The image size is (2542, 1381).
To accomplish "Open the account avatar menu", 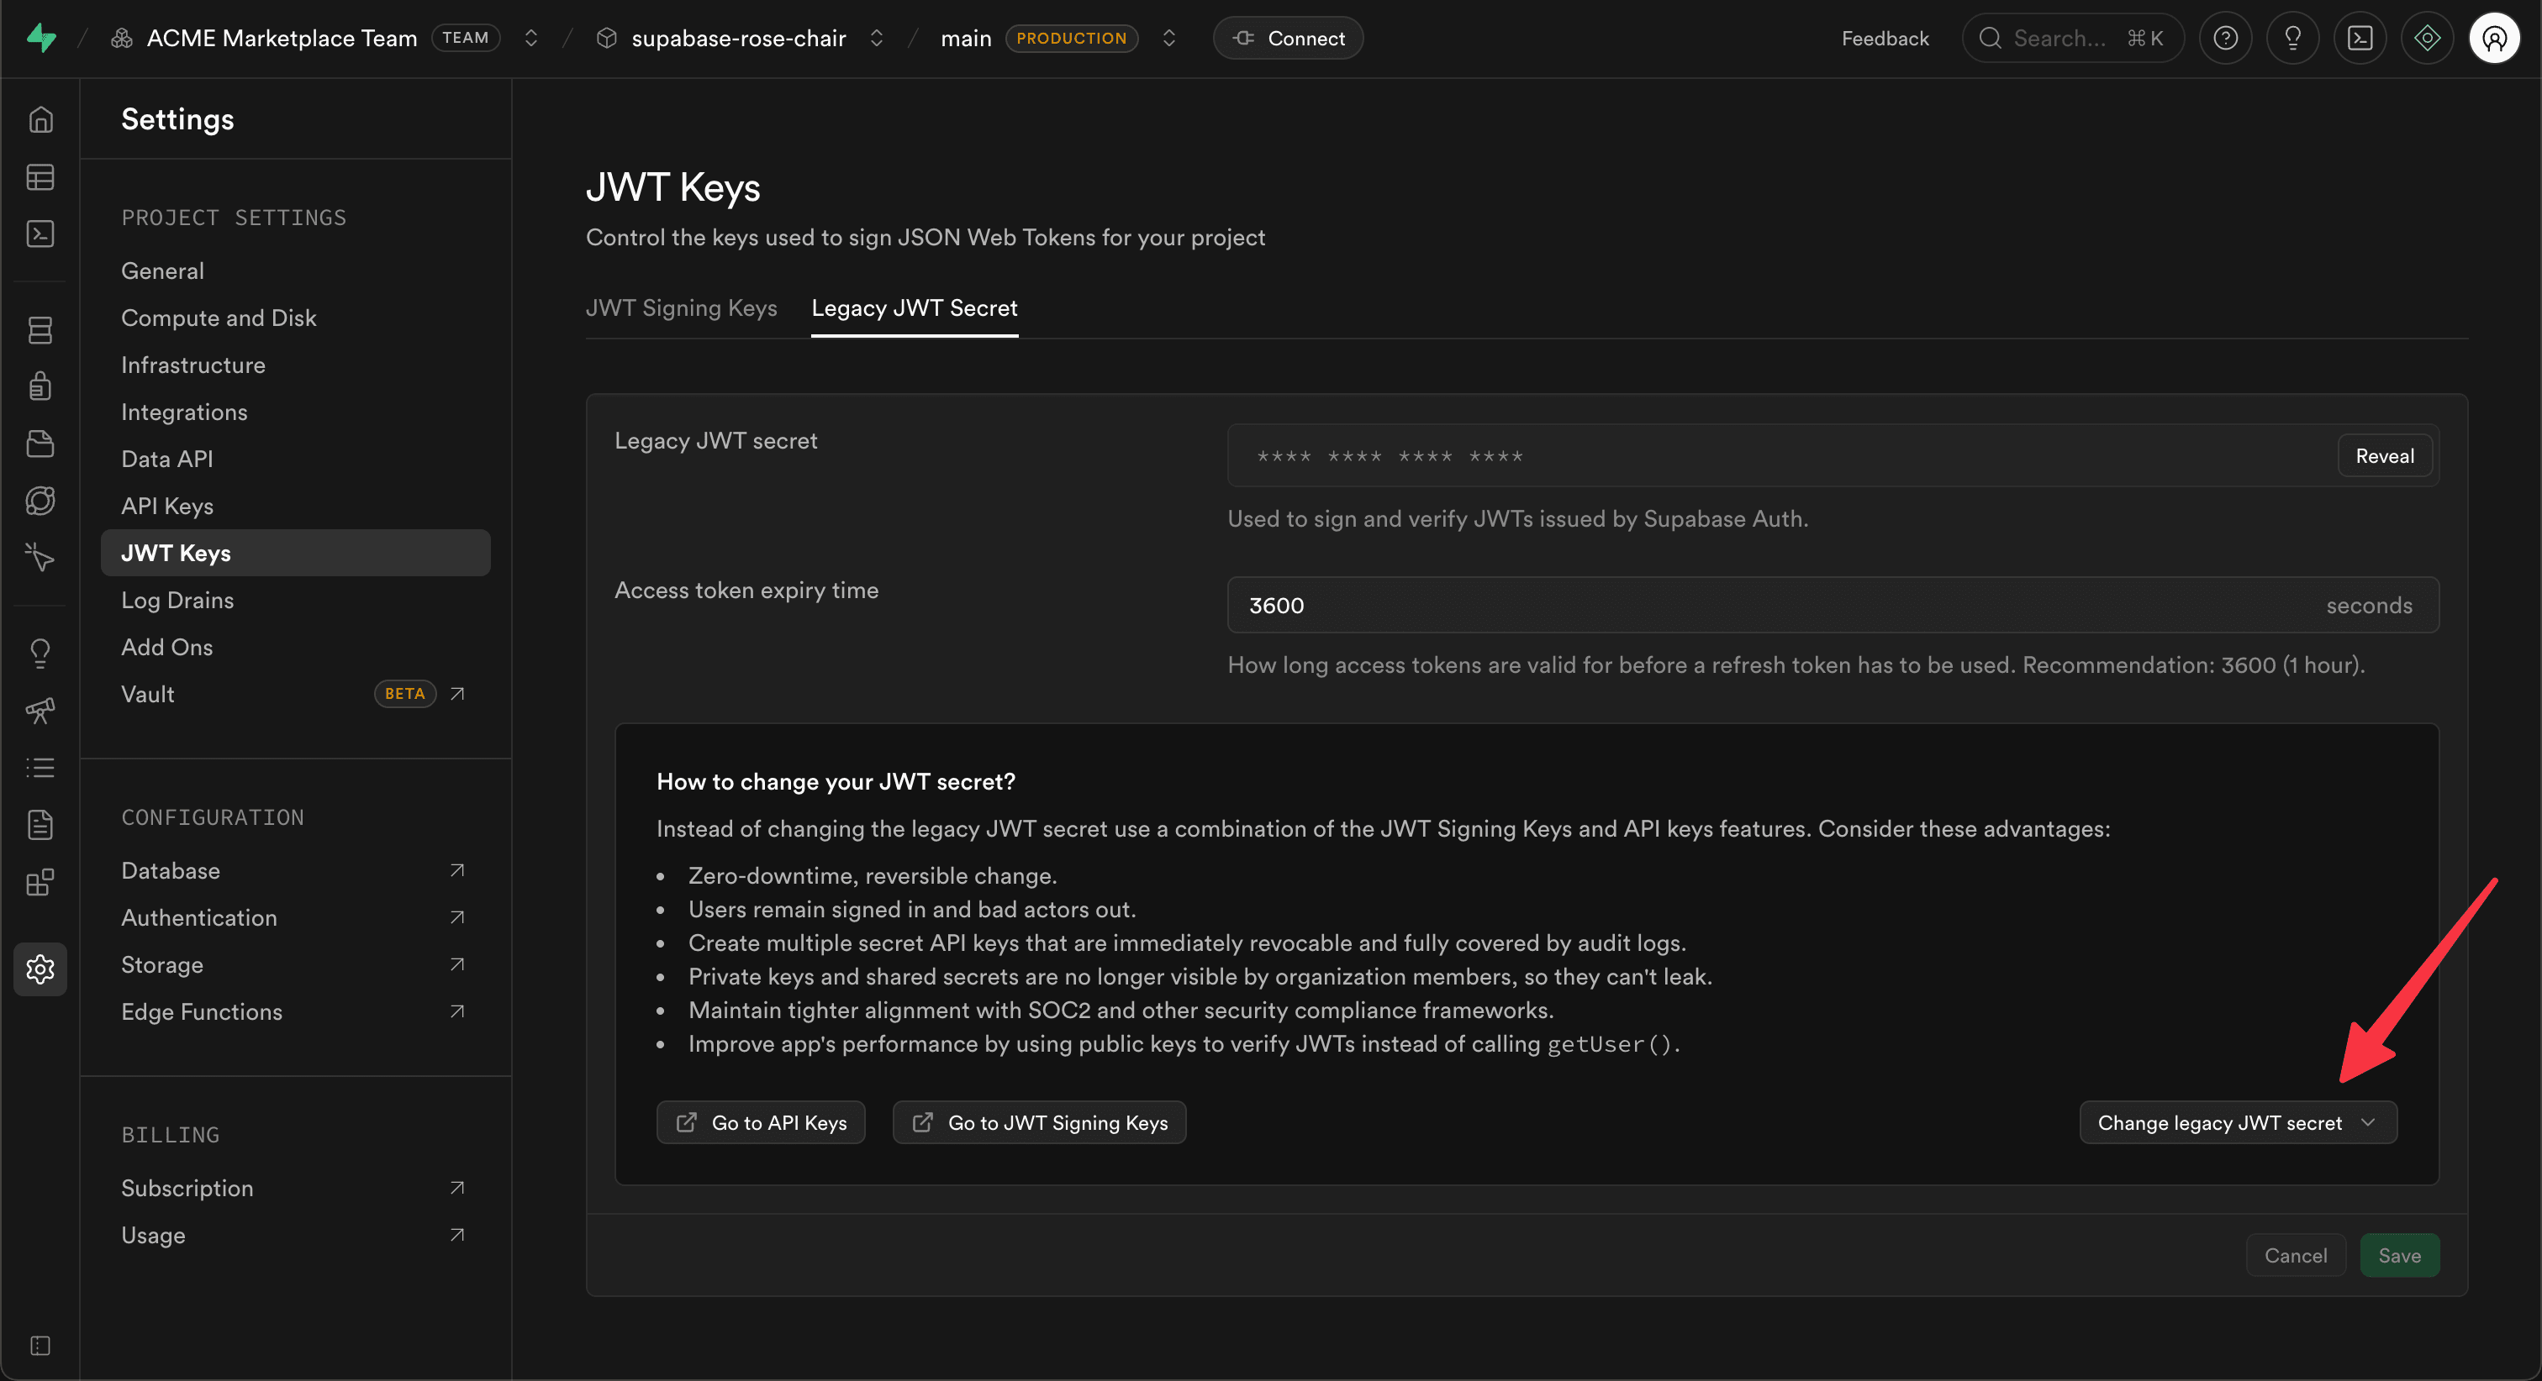I will [x=2493, y=38].
